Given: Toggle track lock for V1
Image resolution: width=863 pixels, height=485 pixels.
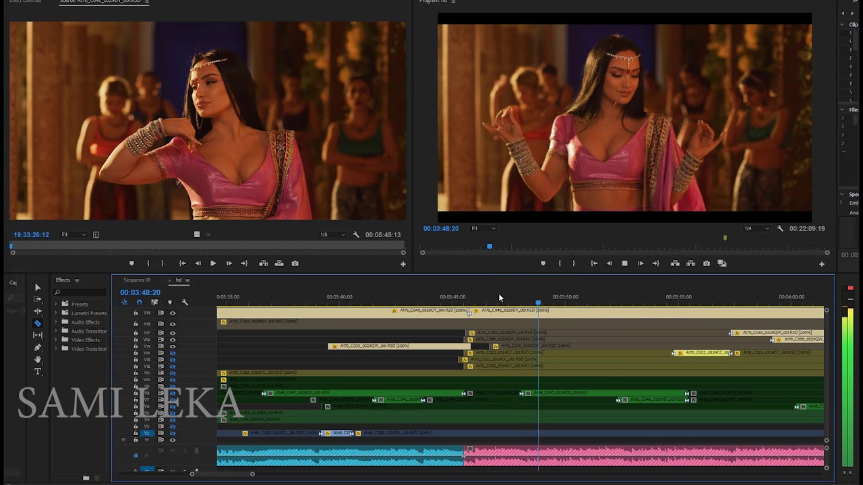Looking at the screenshot, I should coord(136,440).
